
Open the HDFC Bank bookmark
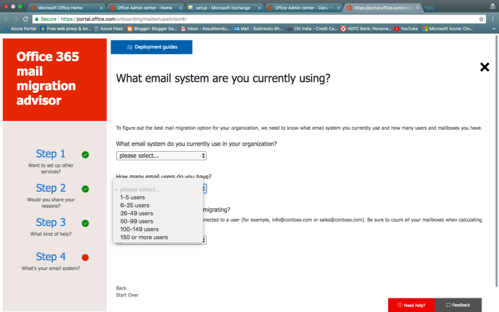(x=366, y=29)
